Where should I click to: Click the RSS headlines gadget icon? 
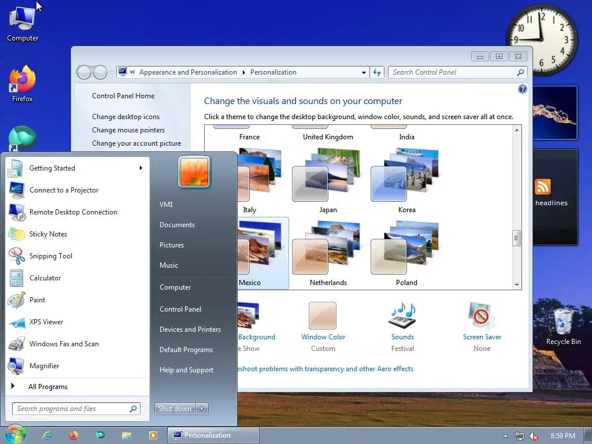542,187
